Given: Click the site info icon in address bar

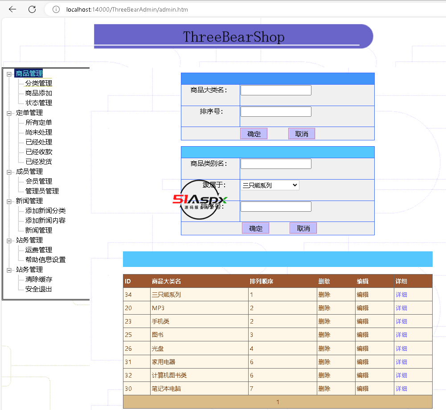Looking at the screenshot, I should click(x=56, y=9).
